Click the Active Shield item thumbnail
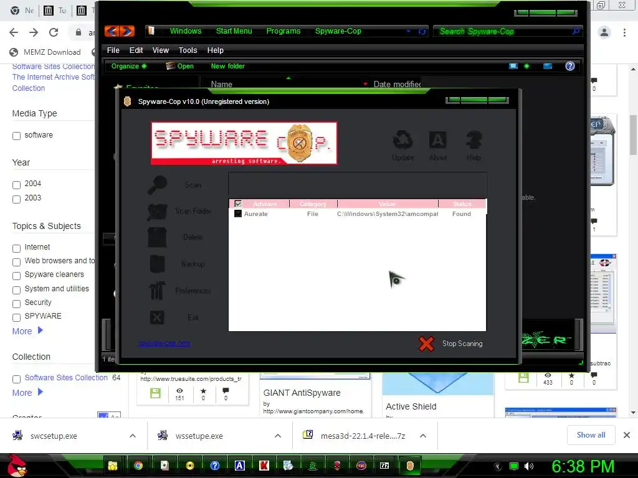 click(437, 384)
